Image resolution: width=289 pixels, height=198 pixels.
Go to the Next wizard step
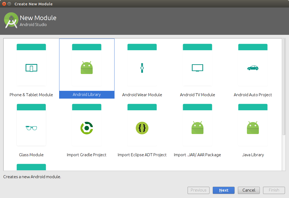coord(223,190)
